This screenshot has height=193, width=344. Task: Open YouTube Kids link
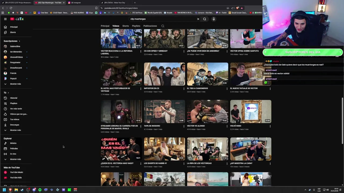coord(16,178)
